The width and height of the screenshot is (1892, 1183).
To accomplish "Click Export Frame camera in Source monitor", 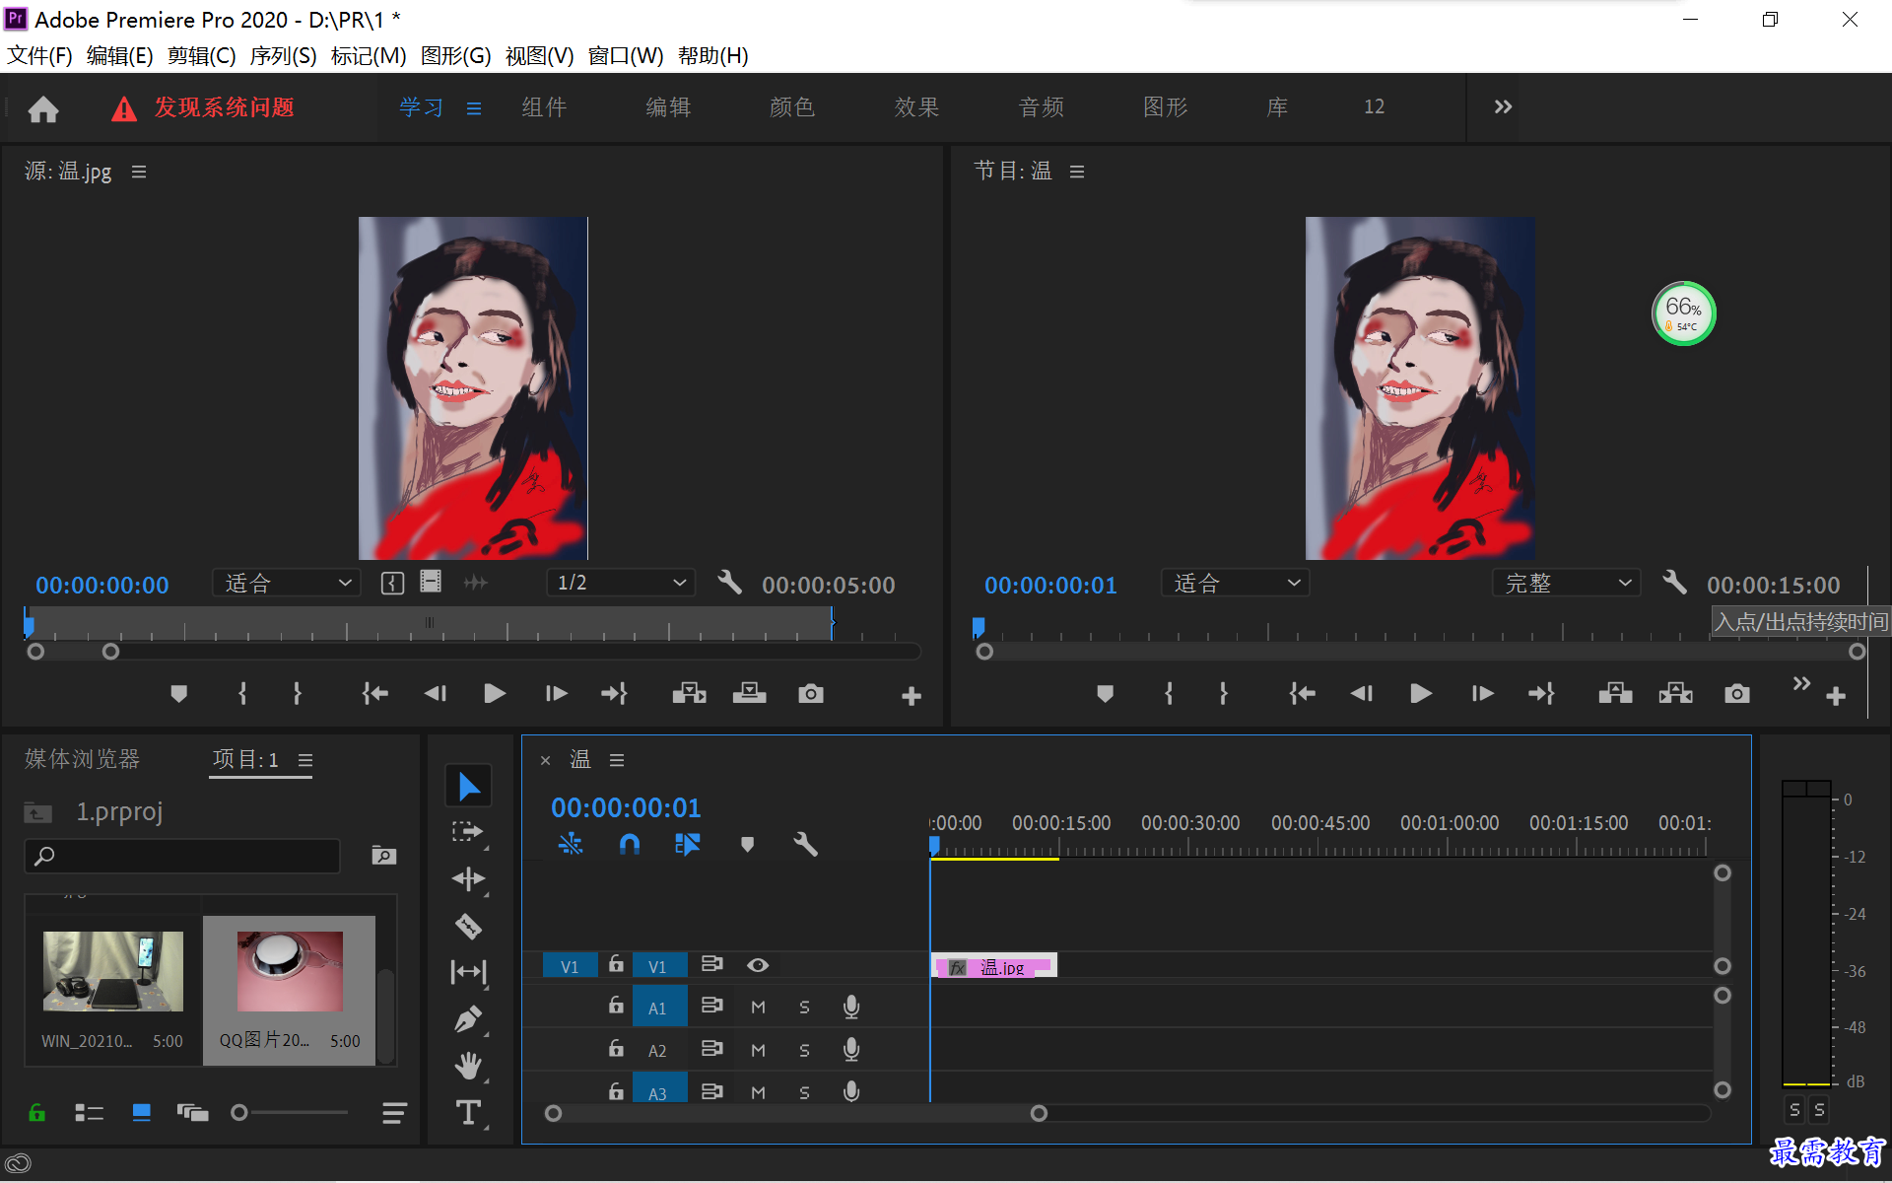I will (810, 694).
